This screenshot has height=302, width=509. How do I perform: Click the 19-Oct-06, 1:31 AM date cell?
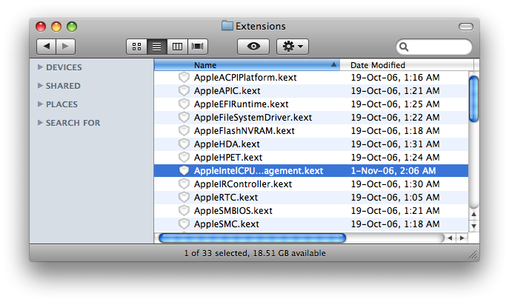click(x=396, y=144)
